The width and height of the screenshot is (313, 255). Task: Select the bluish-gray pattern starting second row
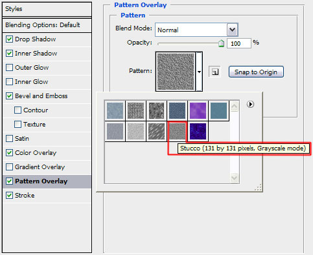coord(115,131)
